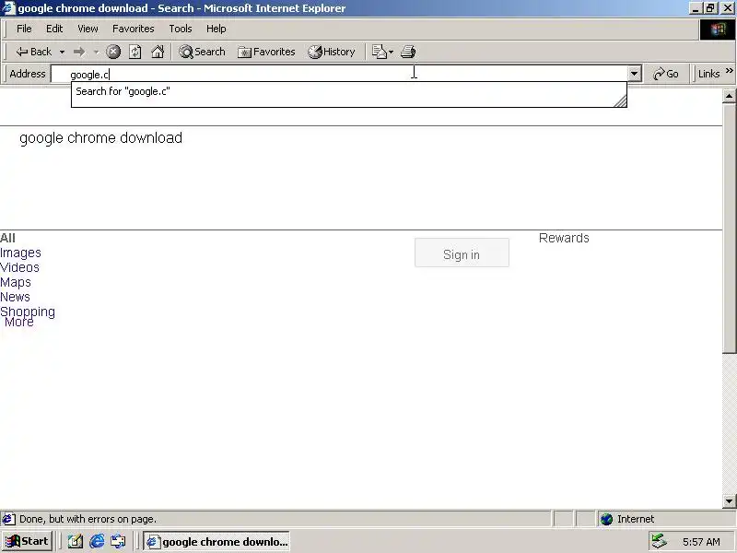Click the Edit page toolbar icon
The height and width of the screenshot is (553, 737).
point(379,52)
